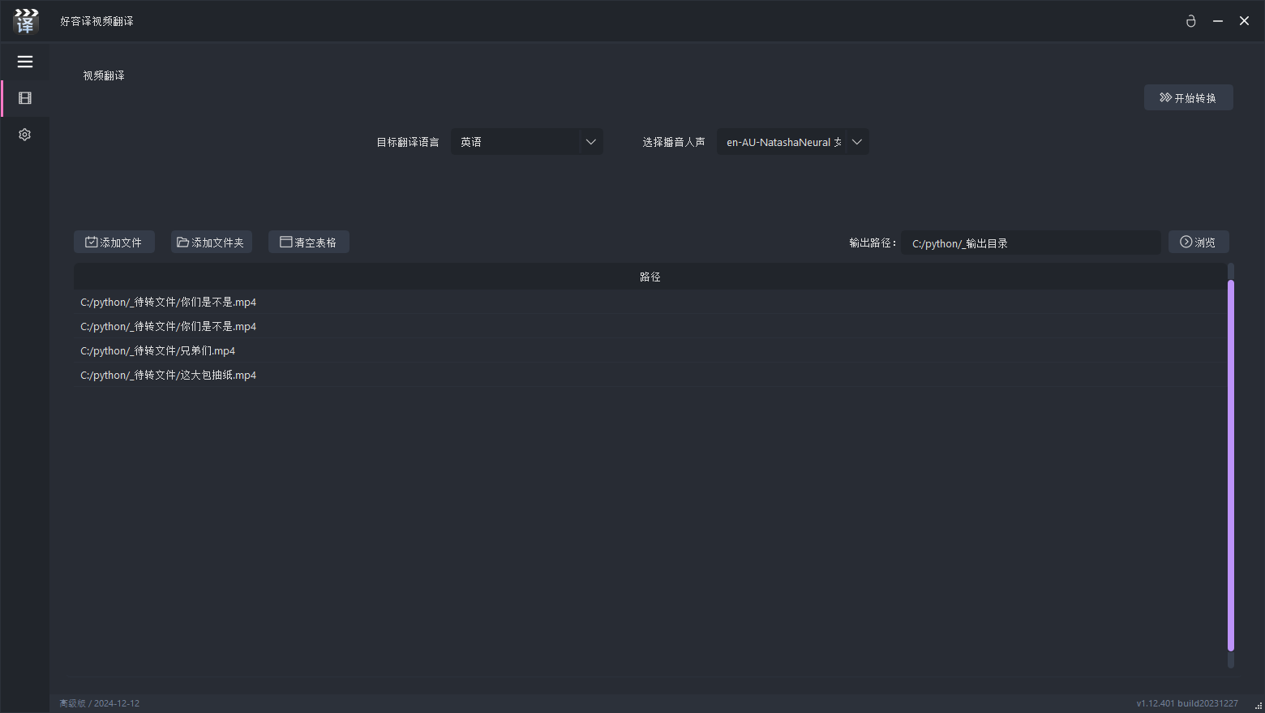Click 添加文件 to add a file
The image size is (1265, 713).
coord(114,242)
